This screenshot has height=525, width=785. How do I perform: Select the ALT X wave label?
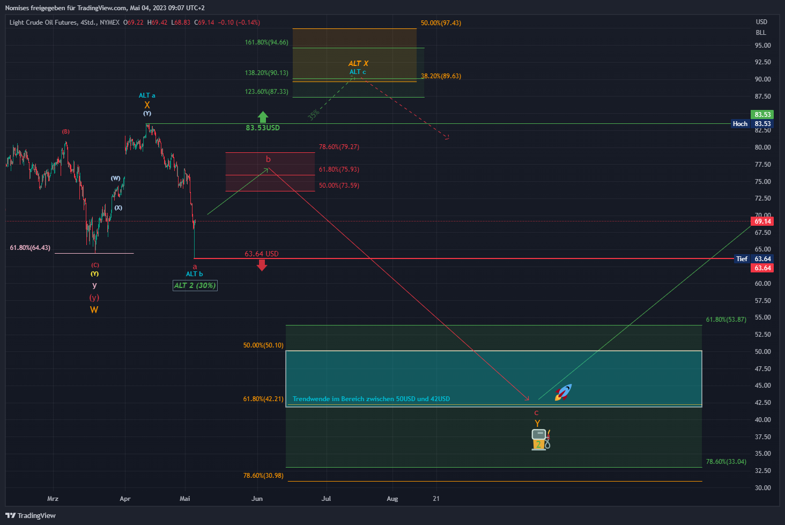[x=358, y=63]
